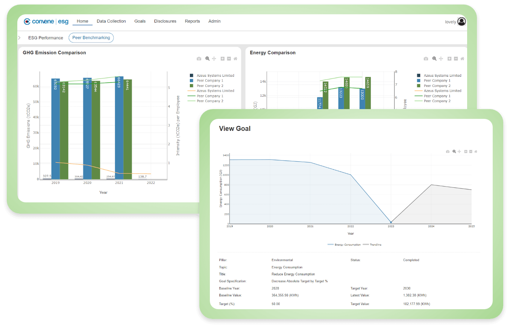Image resolution: width=510 pixels, height=328 pixels.
Task: Reset axes on Energy Comparison chart
Action: (462, 59)
